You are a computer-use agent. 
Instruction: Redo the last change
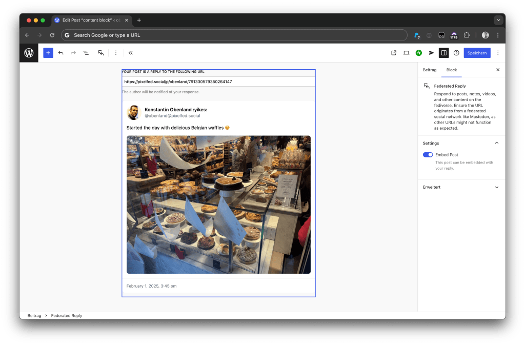[73, 52]
